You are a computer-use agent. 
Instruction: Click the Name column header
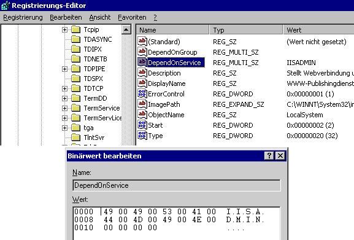(173, 30)
